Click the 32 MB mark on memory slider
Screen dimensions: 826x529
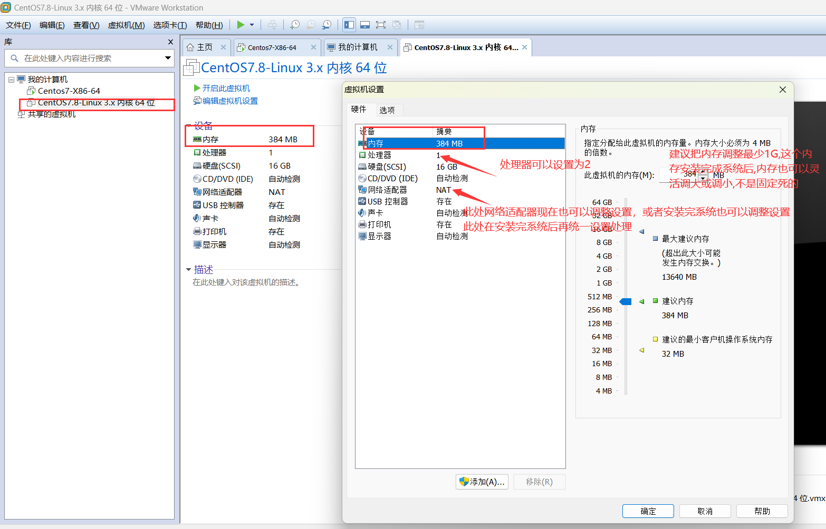602,350
